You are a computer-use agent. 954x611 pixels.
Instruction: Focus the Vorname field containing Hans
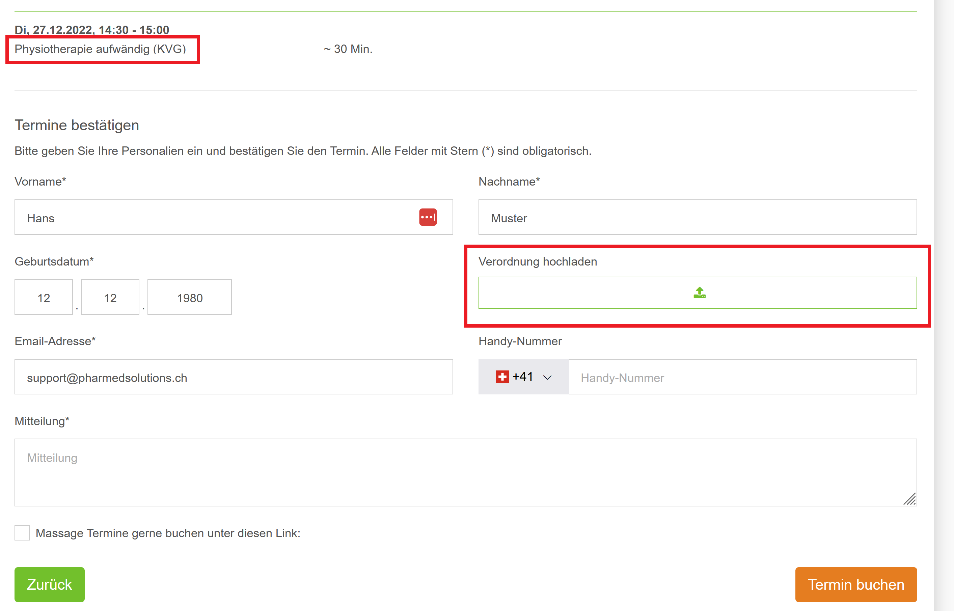pos(234,217)
